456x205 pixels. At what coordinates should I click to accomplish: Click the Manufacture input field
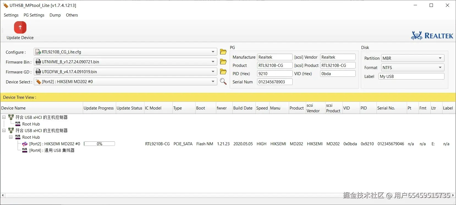click(274, 57)
